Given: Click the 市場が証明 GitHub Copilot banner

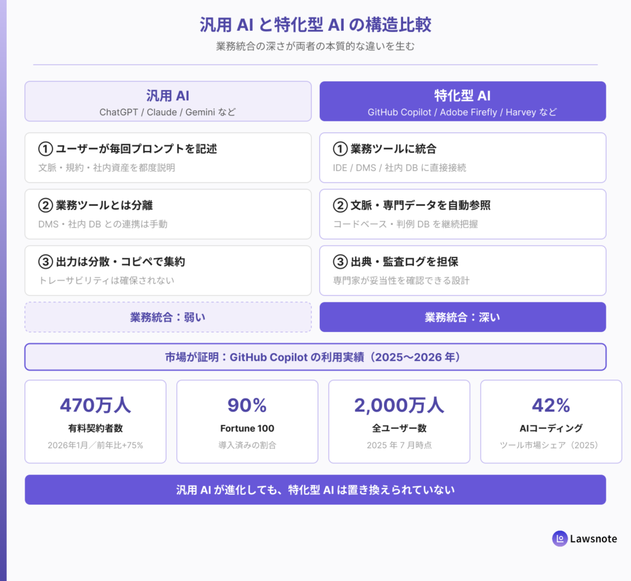Looking at the screenshot, I should 315,357.
